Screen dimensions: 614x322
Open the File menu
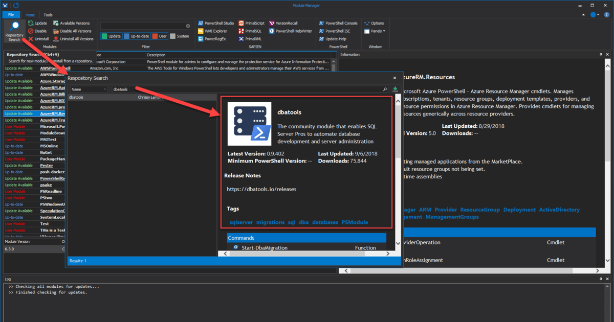pos(11,14)
